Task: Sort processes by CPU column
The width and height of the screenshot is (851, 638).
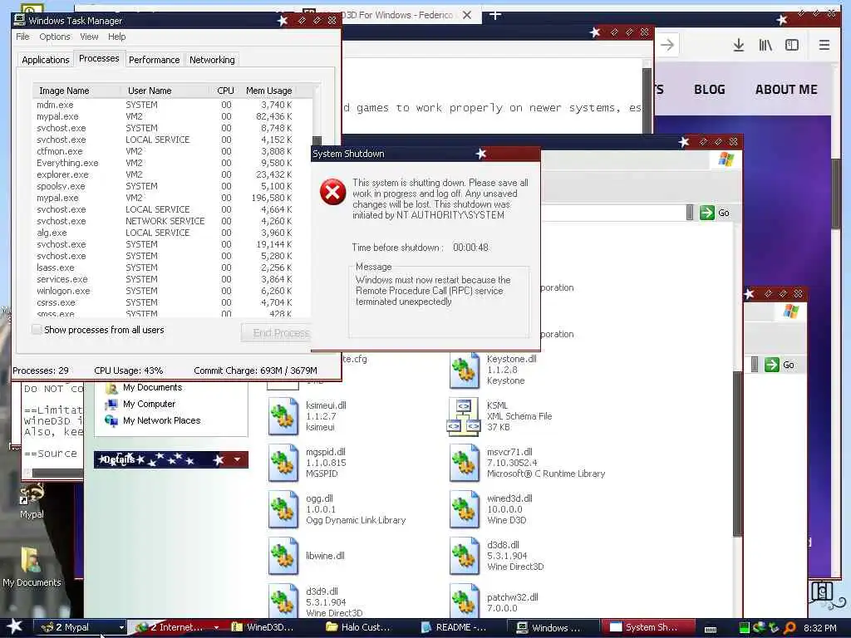Action: pyautogui.click(x=225, y=91)
